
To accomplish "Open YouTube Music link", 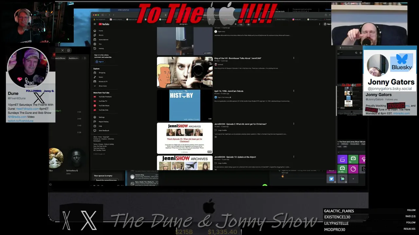I will (102, 106).
